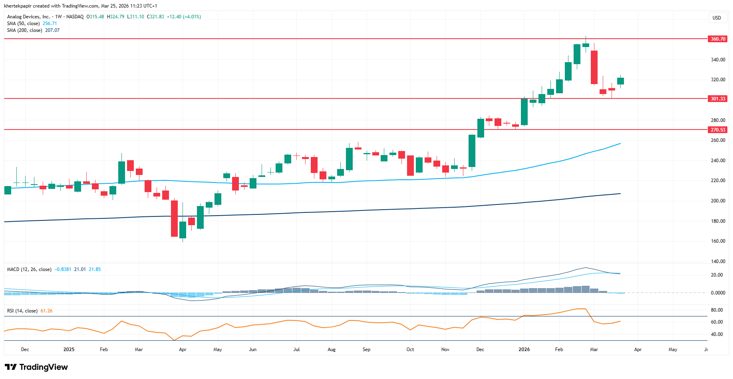This screenshot has height=379, width=733.
Task: Click the 270.53 red price label
Action: (x=717, y=130)
